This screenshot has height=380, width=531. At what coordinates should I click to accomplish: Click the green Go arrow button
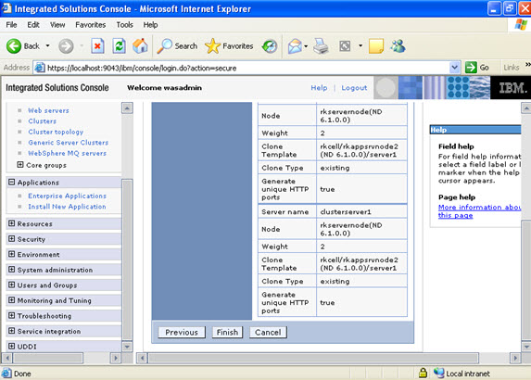click(x=471, y=68)
